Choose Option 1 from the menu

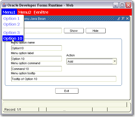tap(11, 19)
